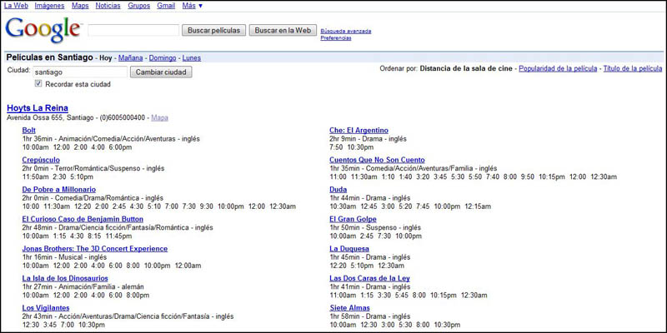The width and height of the screenshot is (667, 333).
Task: Click the 'Cambiar ciudad' button
Action: coord(161,72)
